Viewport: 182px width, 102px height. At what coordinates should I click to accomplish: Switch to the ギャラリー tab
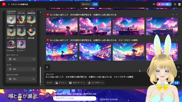point(86,4)
